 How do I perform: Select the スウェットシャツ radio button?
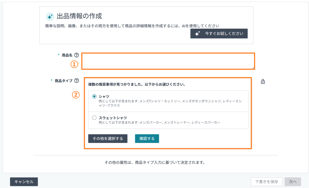pyautogui.click(x=94, y=118)
